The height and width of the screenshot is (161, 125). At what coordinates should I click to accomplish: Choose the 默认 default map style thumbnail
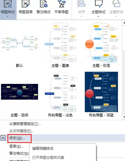coord(20,43)
